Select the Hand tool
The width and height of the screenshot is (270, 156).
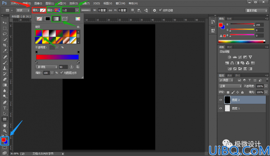[x=5, y=125]
